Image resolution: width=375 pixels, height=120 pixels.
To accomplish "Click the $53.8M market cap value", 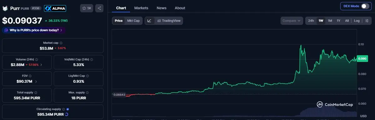I will (x=46, y=48).
